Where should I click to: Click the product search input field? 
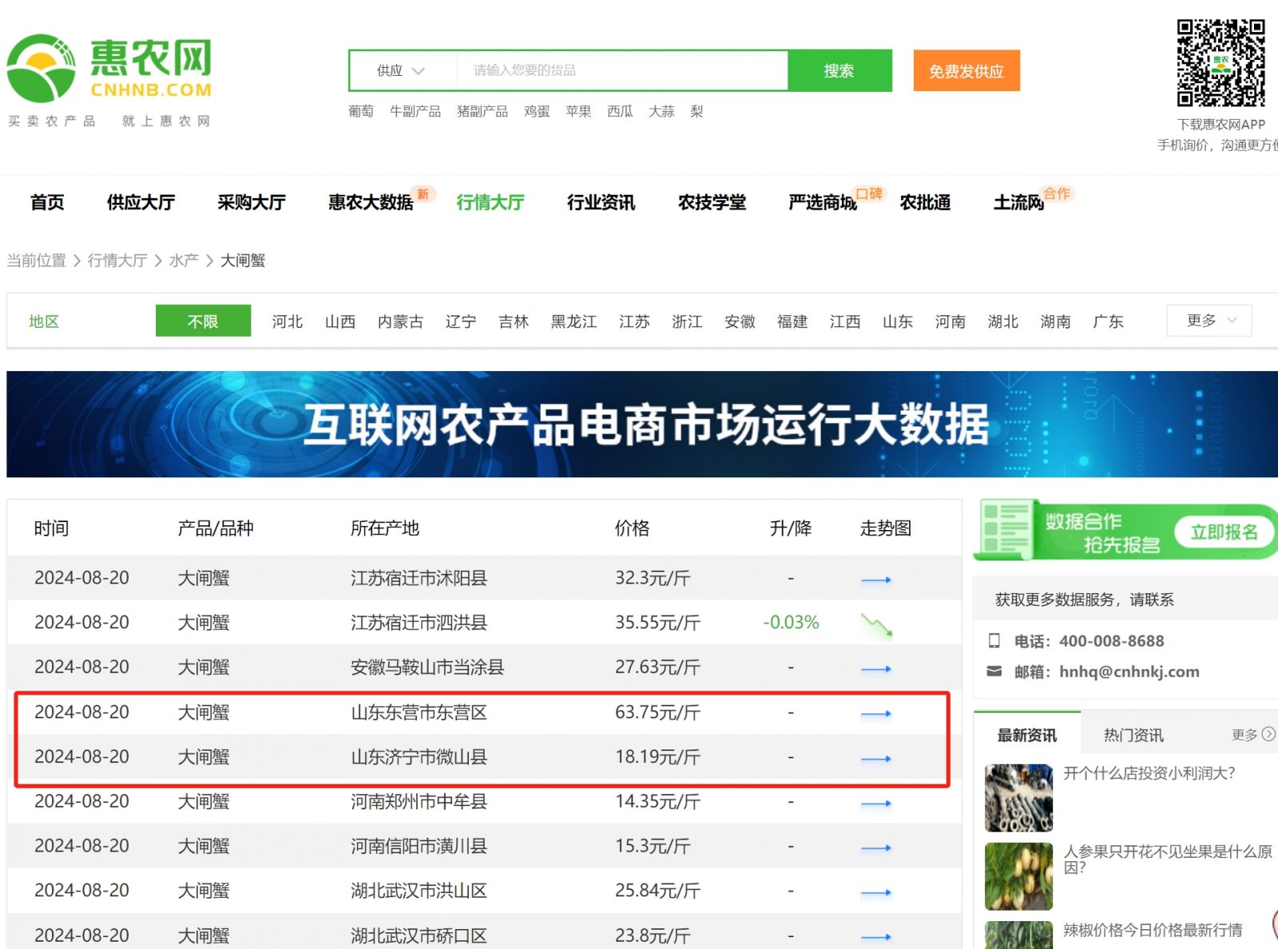[622, 70]
